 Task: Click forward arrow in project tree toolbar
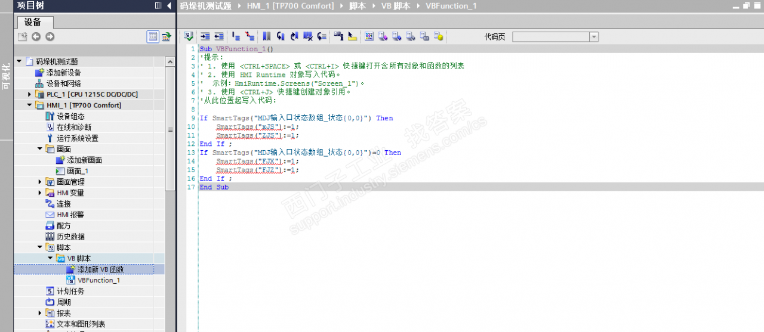coord(50,37)
